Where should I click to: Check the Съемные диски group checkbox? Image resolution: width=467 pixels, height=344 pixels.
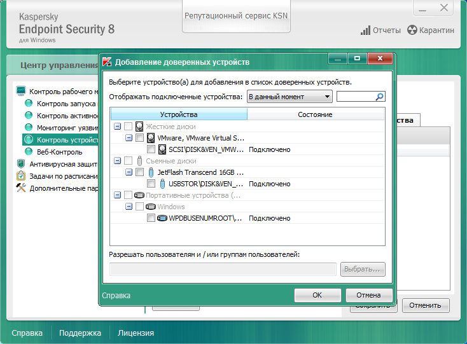click(x=128, y=161)
